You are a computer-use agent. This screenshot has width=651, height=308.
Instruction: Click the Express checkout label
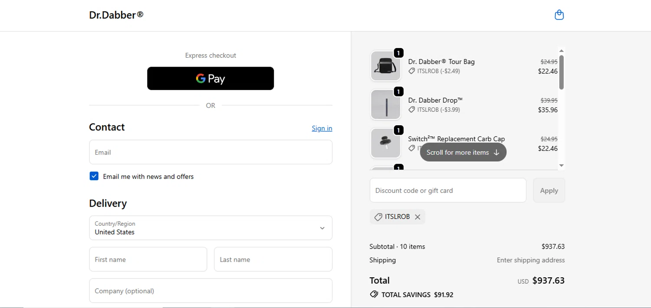pyautogui.click(x=210, y=55)
